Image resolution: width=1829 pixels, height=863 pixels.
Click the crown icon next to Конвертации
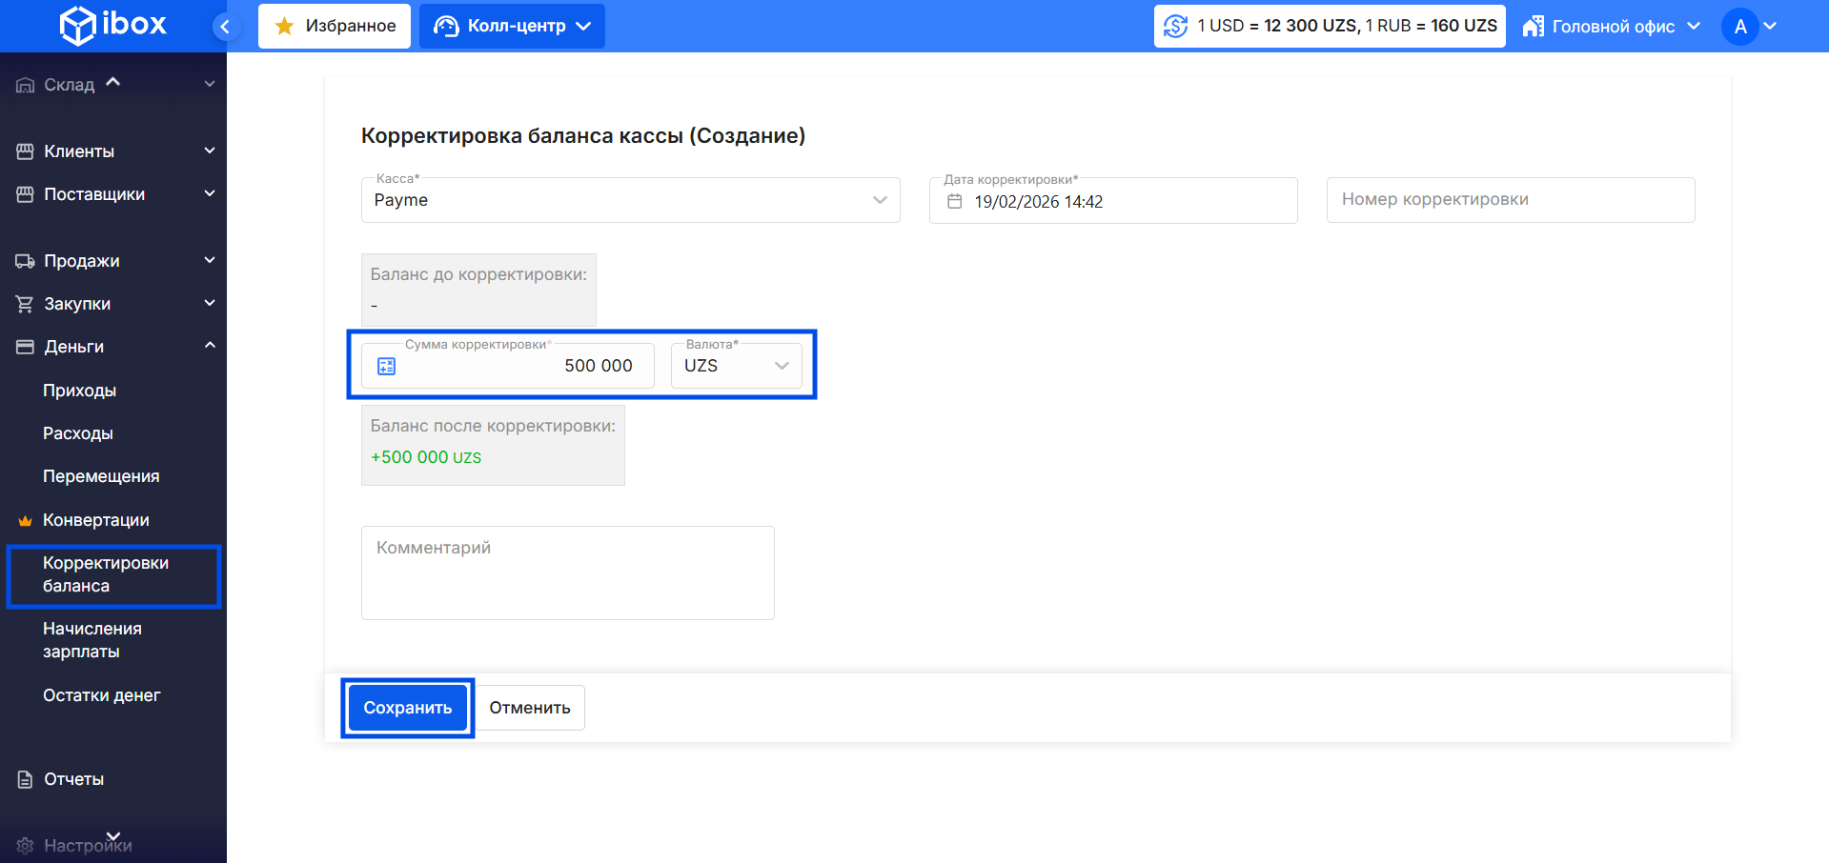coord(26,520)
